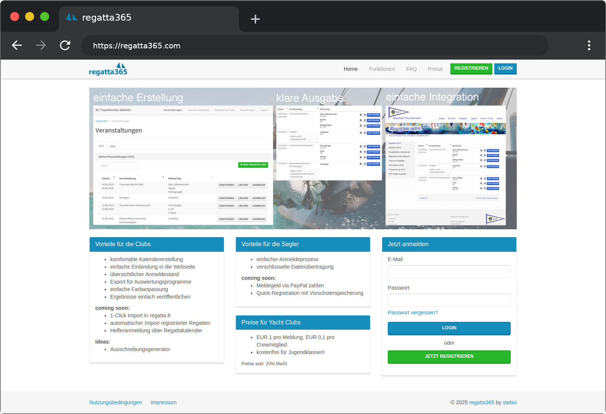
Task: Click the browser forward arrow
Action: pos(41,45)
